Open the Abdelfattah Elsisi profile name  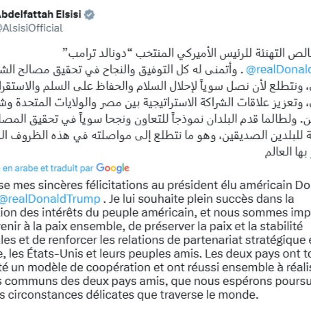tap(41, 14)
